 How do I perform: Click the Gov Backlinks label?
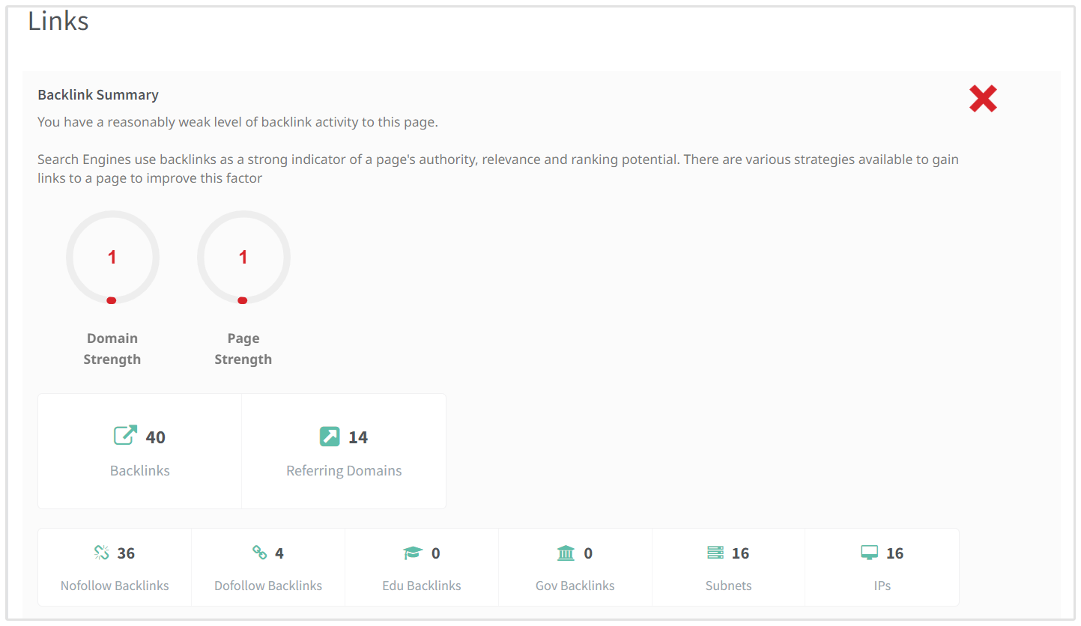tap(575, 586)
